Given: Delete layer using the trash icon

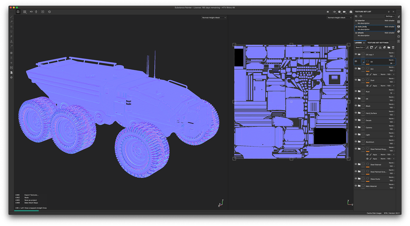Looking at the screenshot, I should (393, 47).
